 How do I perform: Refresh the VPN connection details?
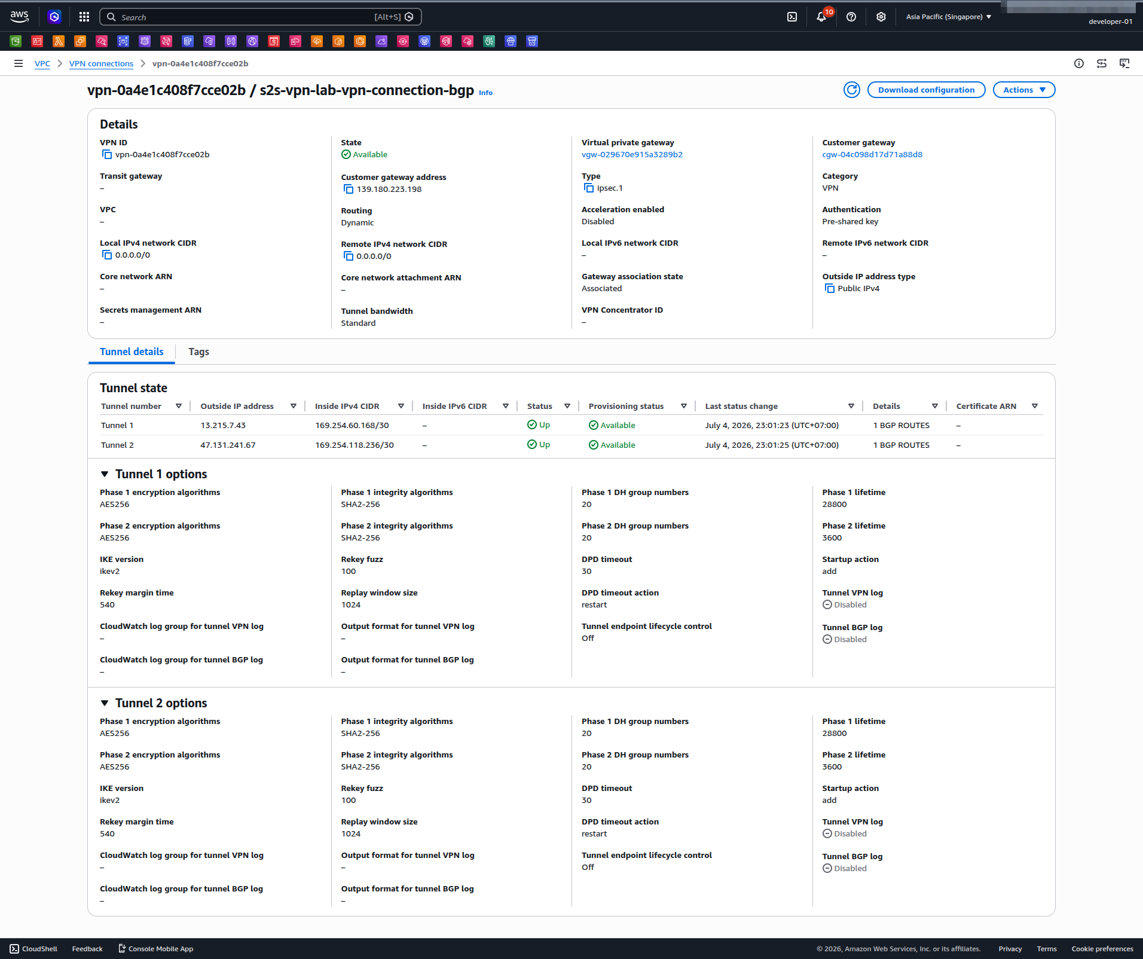click(852, 90)
